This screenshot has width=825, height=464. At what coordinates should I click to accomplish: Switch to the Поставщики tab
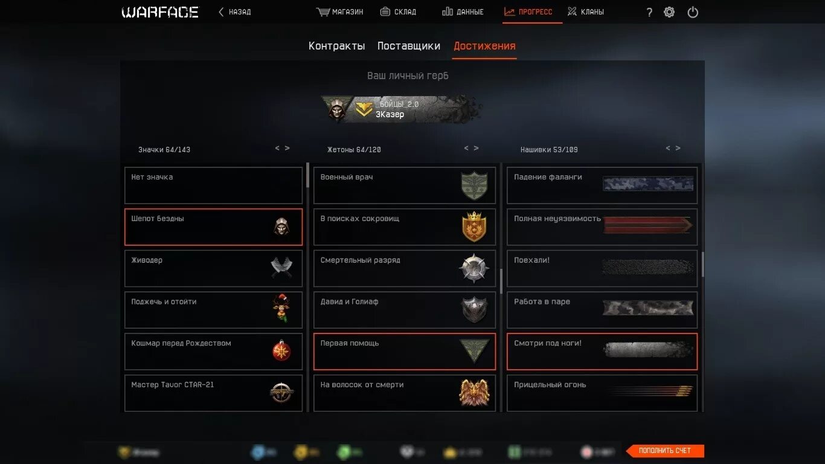[x=409, y=46]
